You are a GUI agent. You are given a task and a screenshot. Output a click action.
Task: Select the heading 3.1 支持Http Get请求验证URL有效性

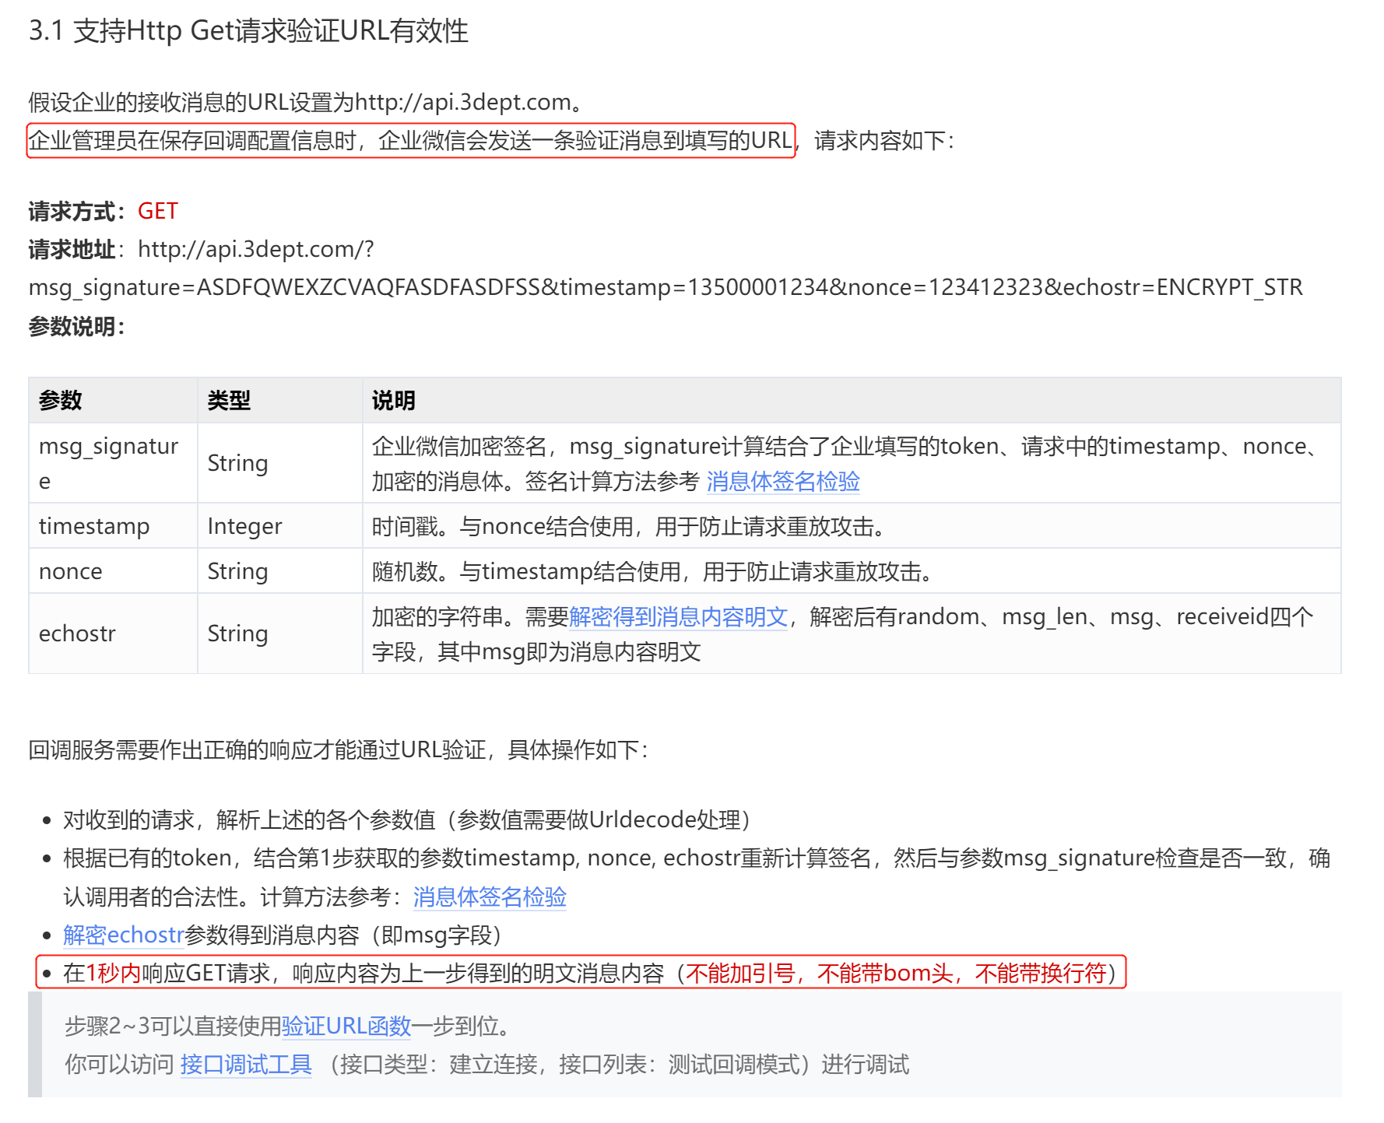pyautogui.click(x=247, y=33)
